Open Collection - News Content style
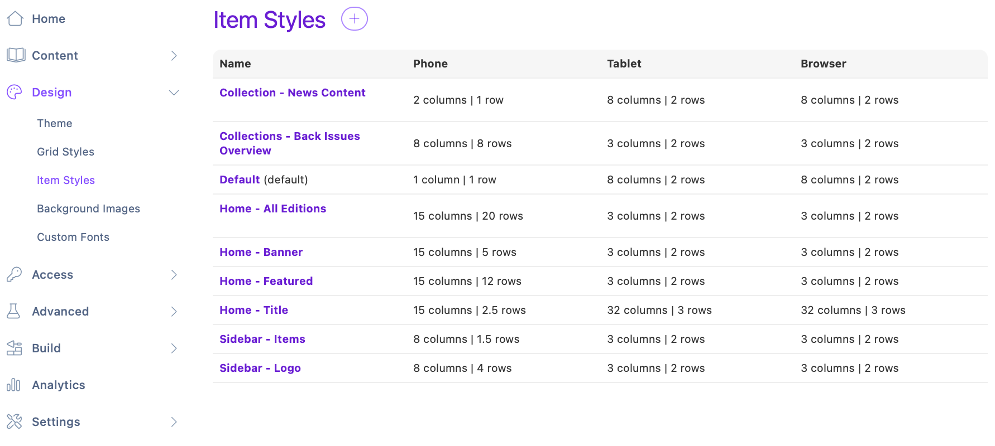Viewport: 995px width, 446px height. pos(293,93)
